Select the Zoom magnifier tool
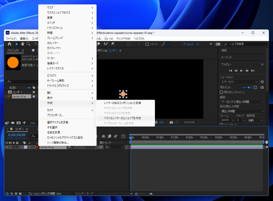 pos(29,44)
